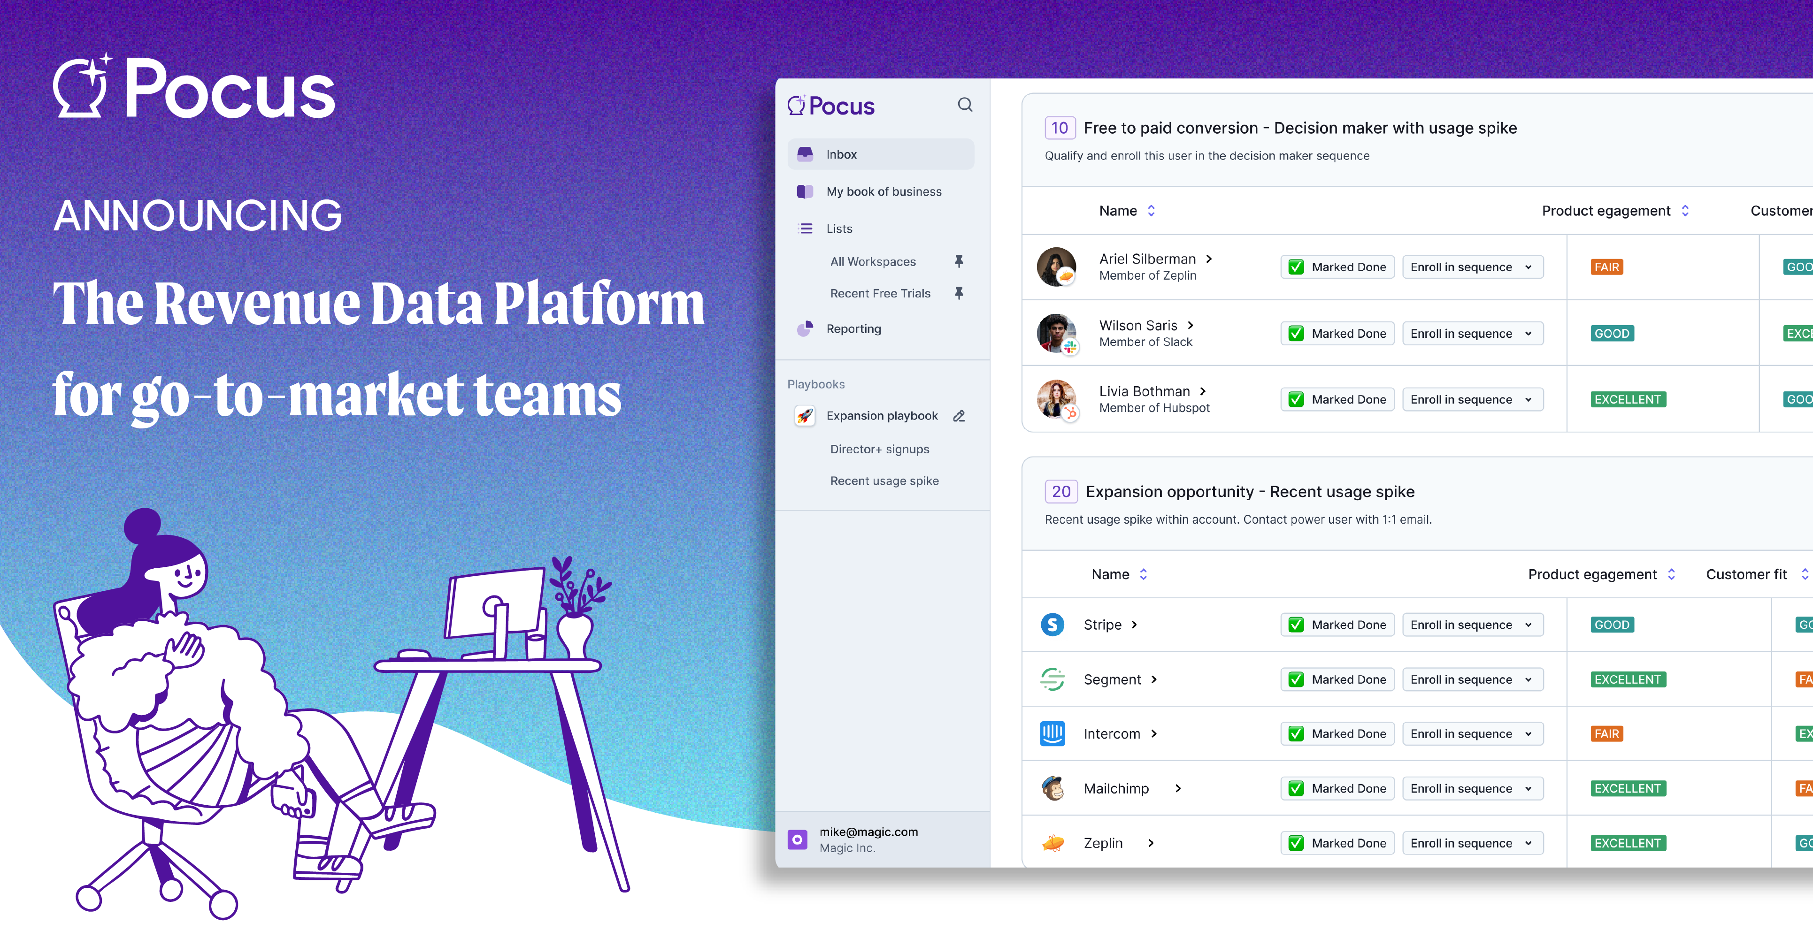Click Ariel Silberman's profile avatar
The height and width of the screenshot is (946, 1813).
[x=1056, y=267]
